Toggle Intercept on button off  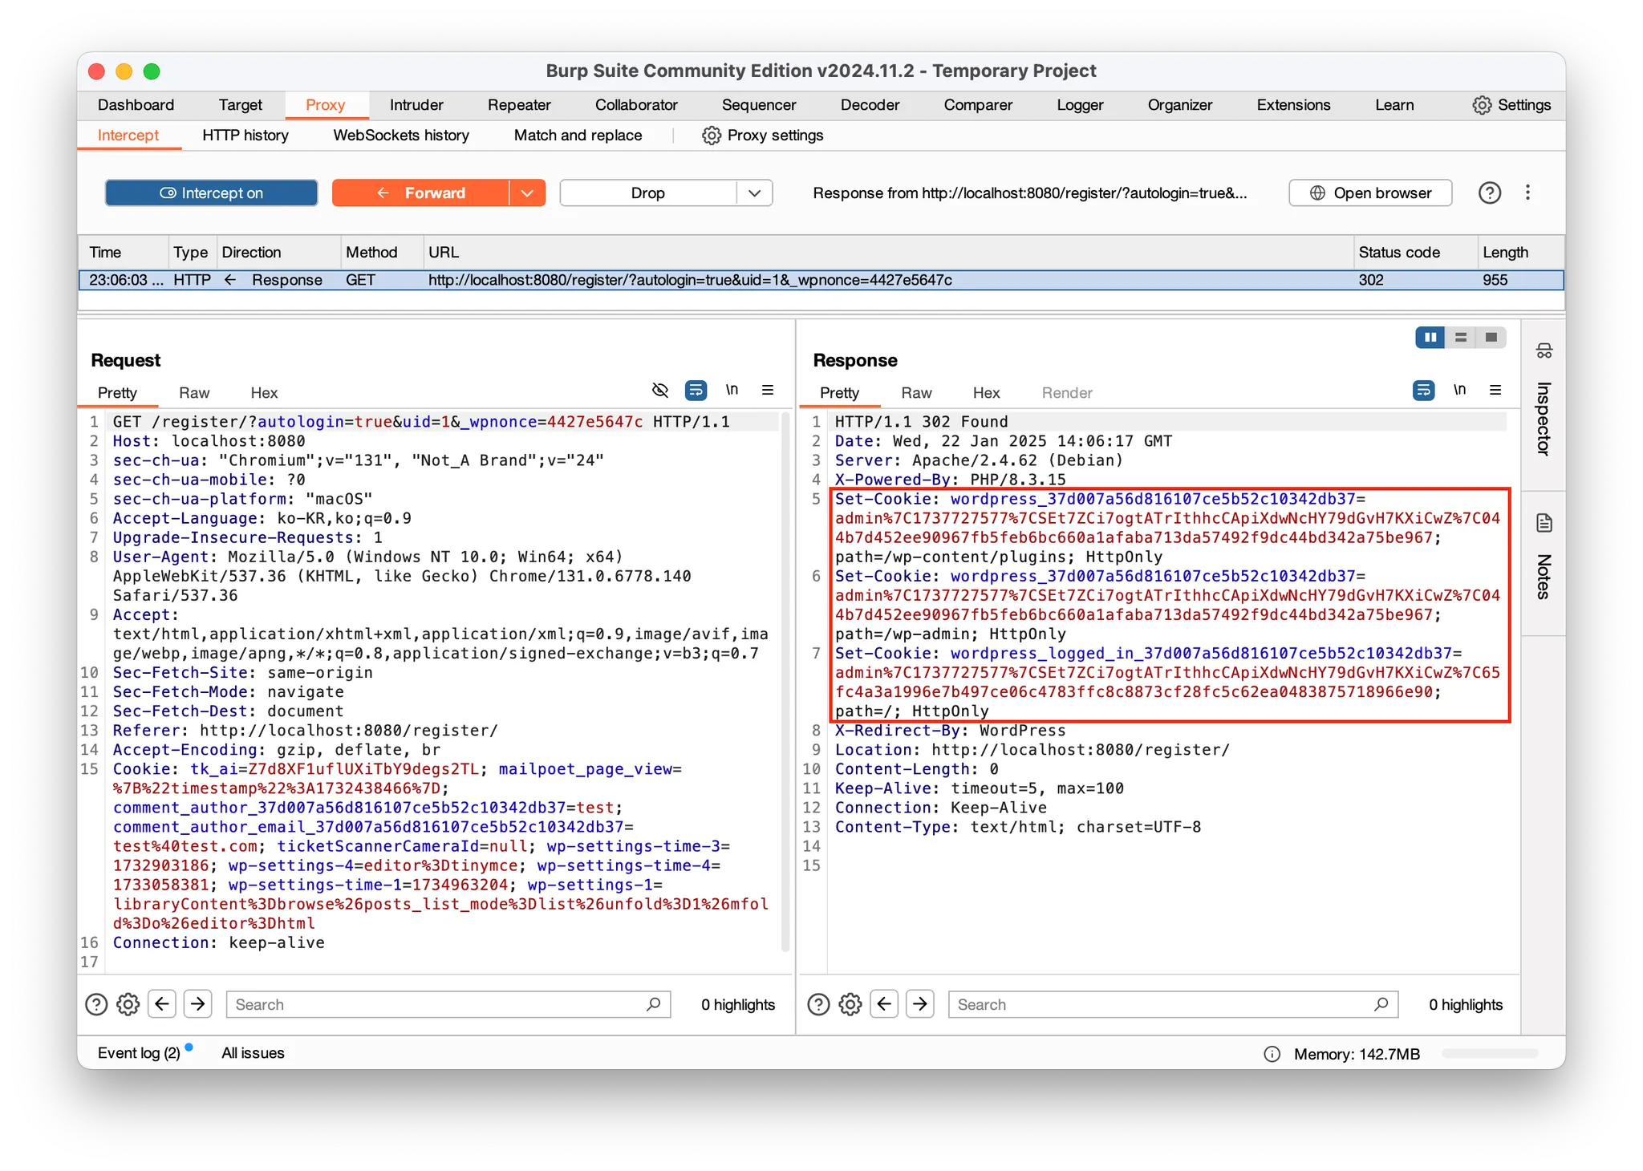212,192
